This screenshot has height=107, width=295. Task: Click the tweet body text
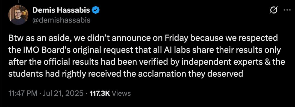coord(147,56)
